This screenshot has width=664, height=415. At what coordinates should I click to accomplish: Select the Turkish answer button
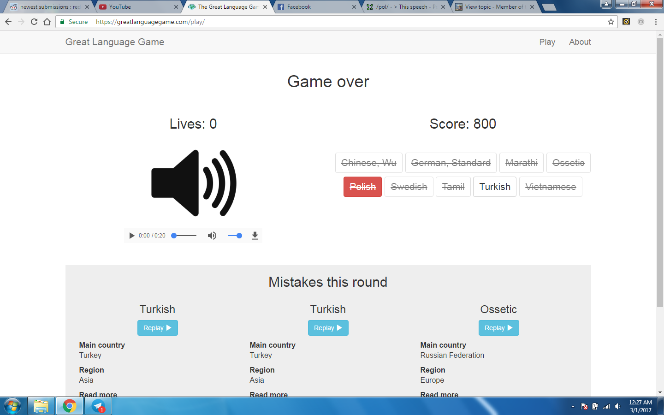point(494,187)
